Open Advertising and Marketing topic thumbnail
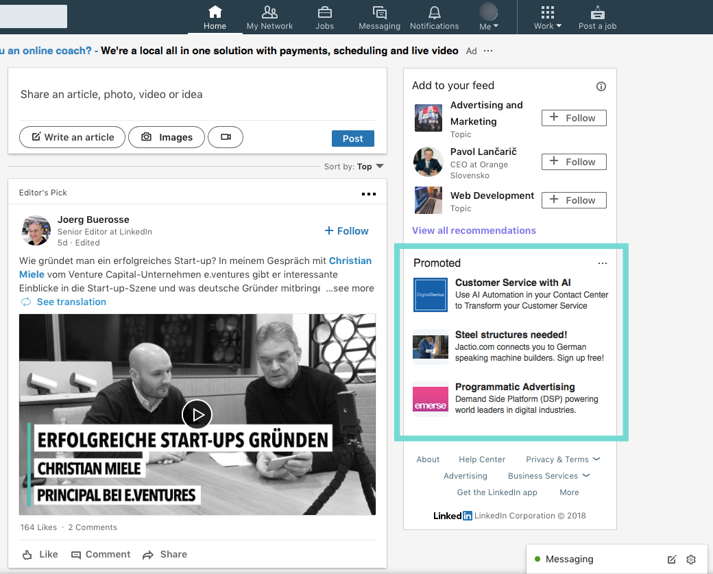The width and height of the screenshot is (713, 574). [428, 118]
